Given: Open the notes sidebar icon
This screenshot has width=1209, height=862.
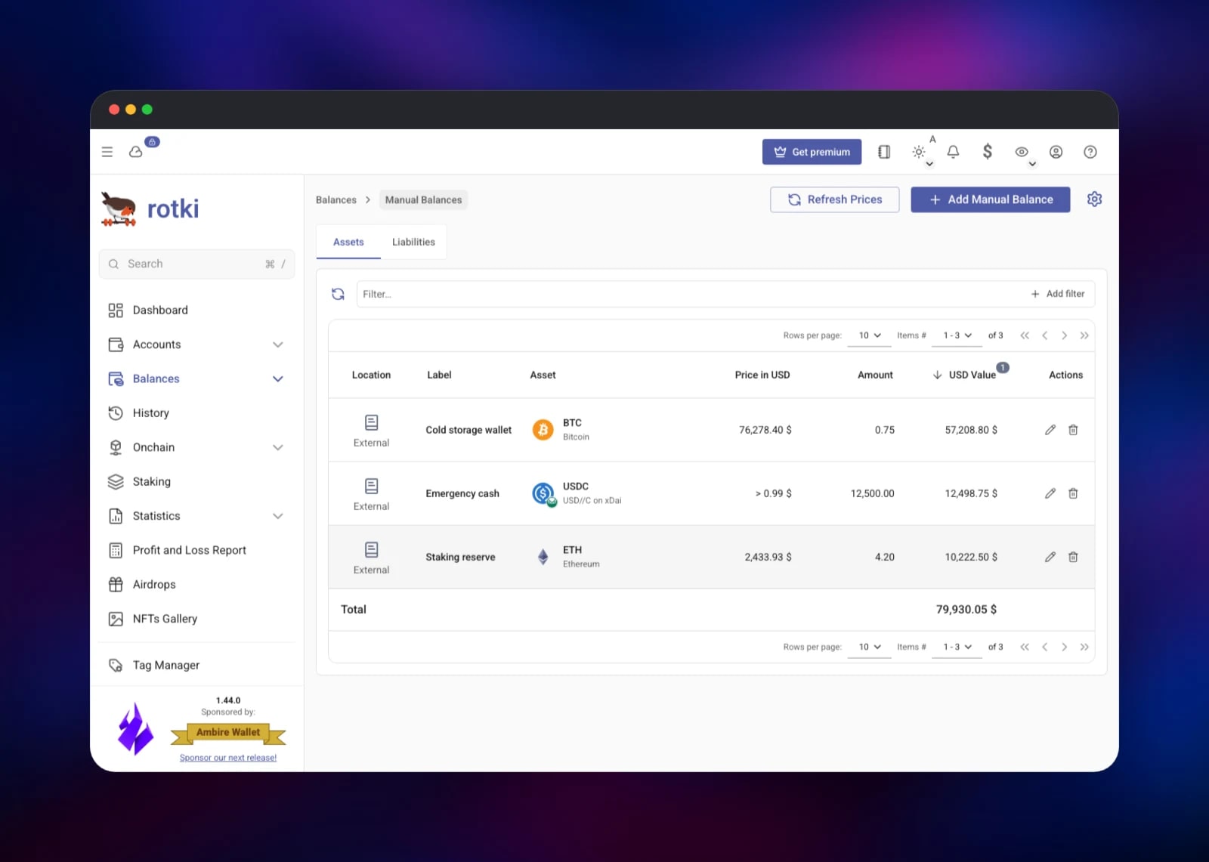Looking at the screenshot, I should tap(884, 152).
